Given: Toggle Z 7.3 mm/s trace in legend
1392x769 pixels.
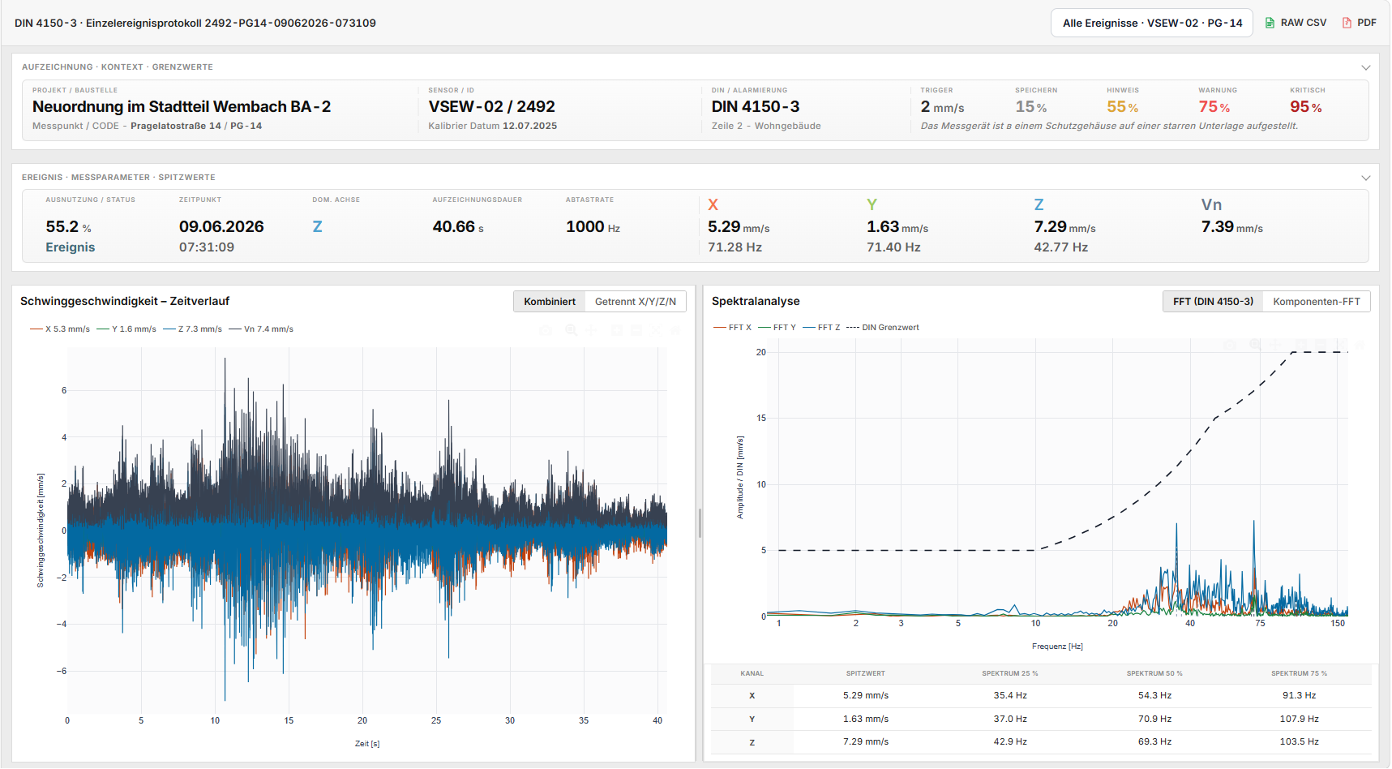Looking at the screenshot, I should (x=193, y=329).
